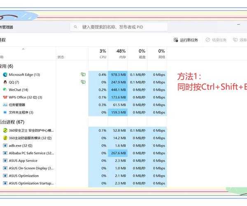Click the 360安全卫士 process icon
The image size is (247, 206).
click(x=5, y=130)
